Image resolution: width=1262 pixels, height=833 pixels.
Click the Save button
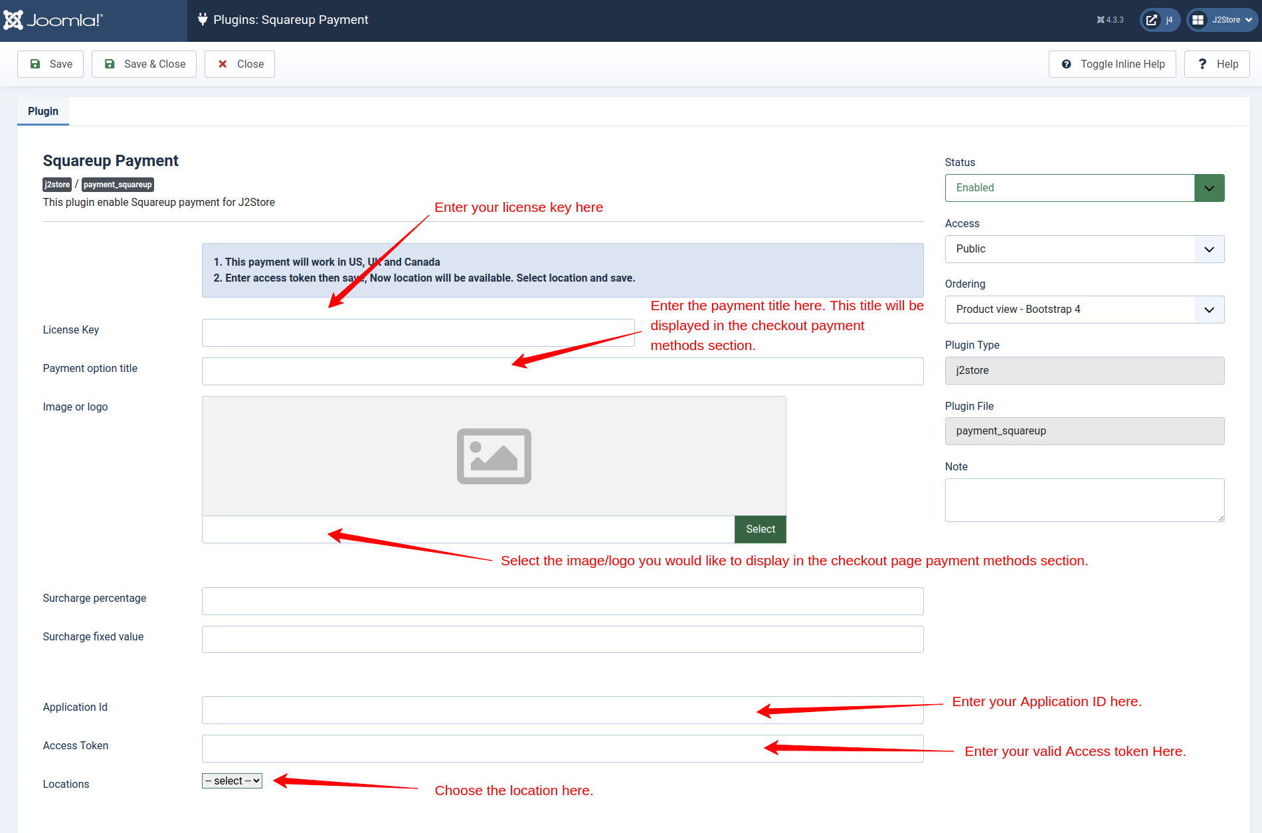(50, 64)
